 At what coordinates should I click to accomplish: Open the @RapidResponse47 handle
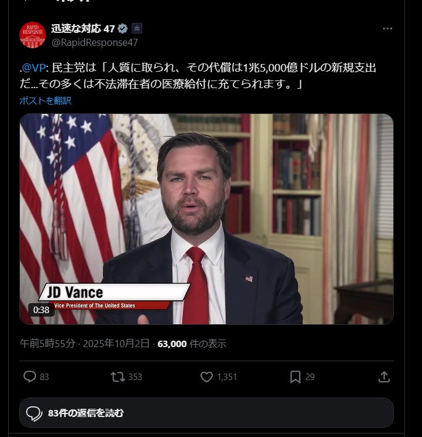[x=95, y=42]
